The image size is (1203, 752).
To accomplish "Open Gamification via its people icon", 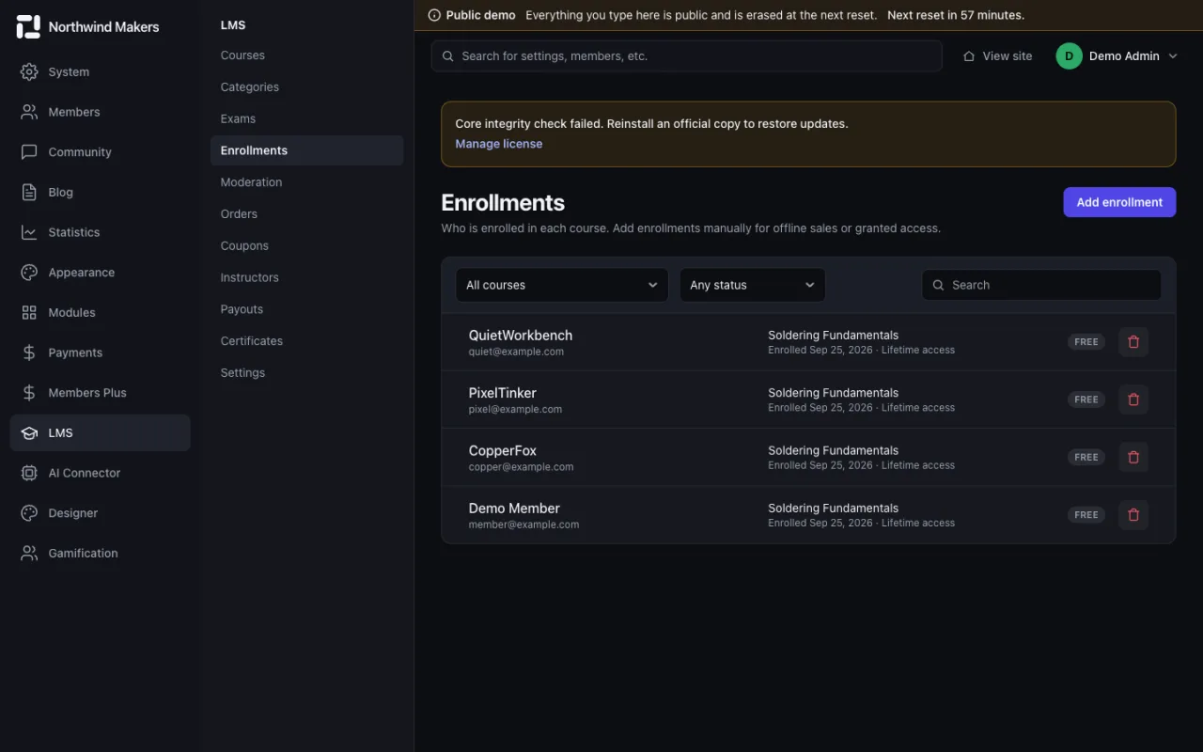I will coord(29,554).
